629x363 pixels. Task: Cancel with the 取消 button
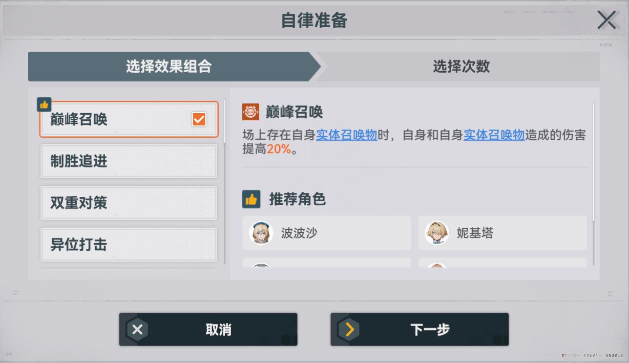[208, 330]
